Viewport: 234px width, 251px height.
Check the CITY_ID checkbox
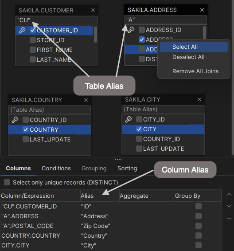[x=139, y=119]
